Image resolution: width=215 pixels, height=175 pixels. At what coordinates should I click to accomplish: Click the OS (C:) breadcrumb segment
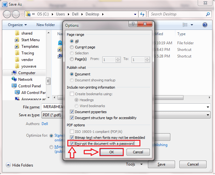(43, 14)
